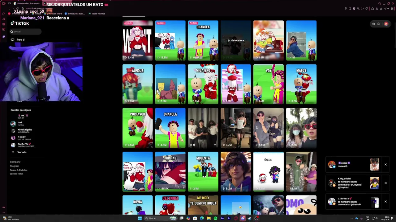Click the Windows taskbar Buscar search box

161,218
